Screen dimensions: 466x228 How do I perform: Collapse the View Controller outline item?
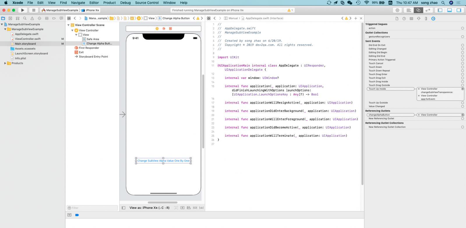tap(72, 30)
